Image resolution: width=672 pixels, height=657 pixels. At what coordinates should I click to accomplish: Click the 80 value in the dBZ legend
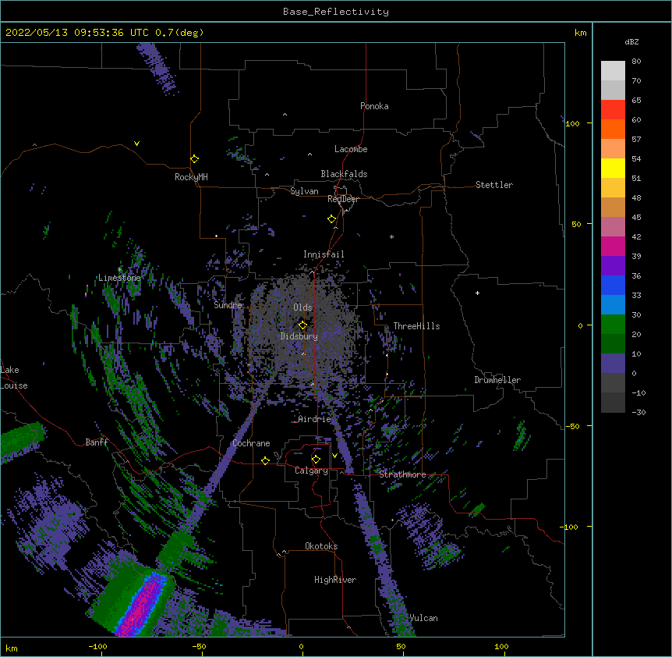coord(636,62)
